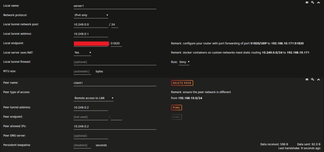Collapse the client1 peer section chevron
The height and width of the screenshot is (152, 324).
tap(318, 80)
